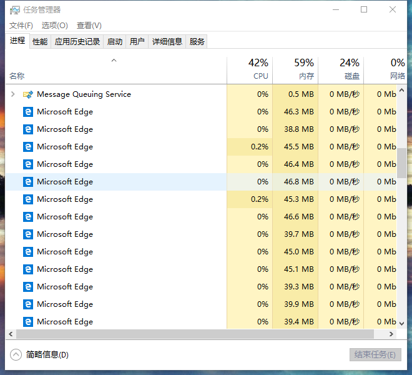Switch to the 详细信息 tab

coord(167,42)
